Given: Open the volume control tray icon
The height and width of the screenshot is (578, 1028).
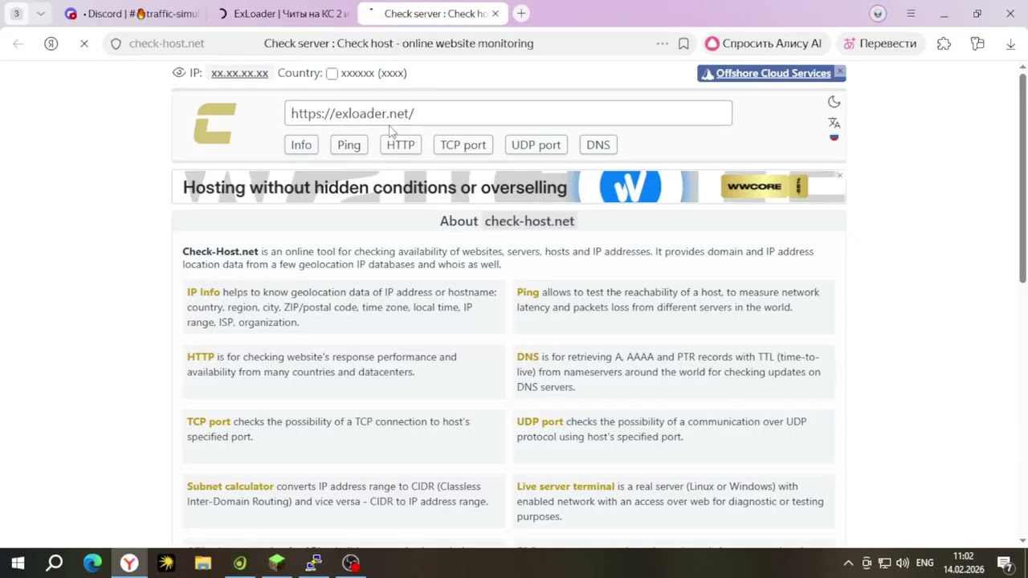Looking at the screenshot, I should 902,563.
